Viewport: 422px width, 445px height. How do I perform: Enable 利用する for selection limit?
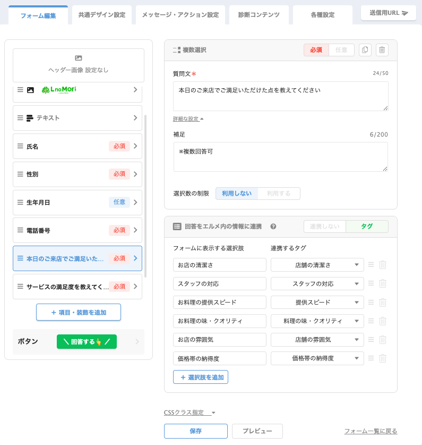pyautogui.click(x=279, y=194)
